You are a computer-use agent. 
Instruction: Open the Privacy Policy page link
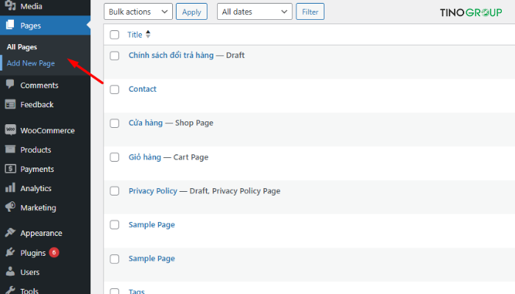coord(153,191)
